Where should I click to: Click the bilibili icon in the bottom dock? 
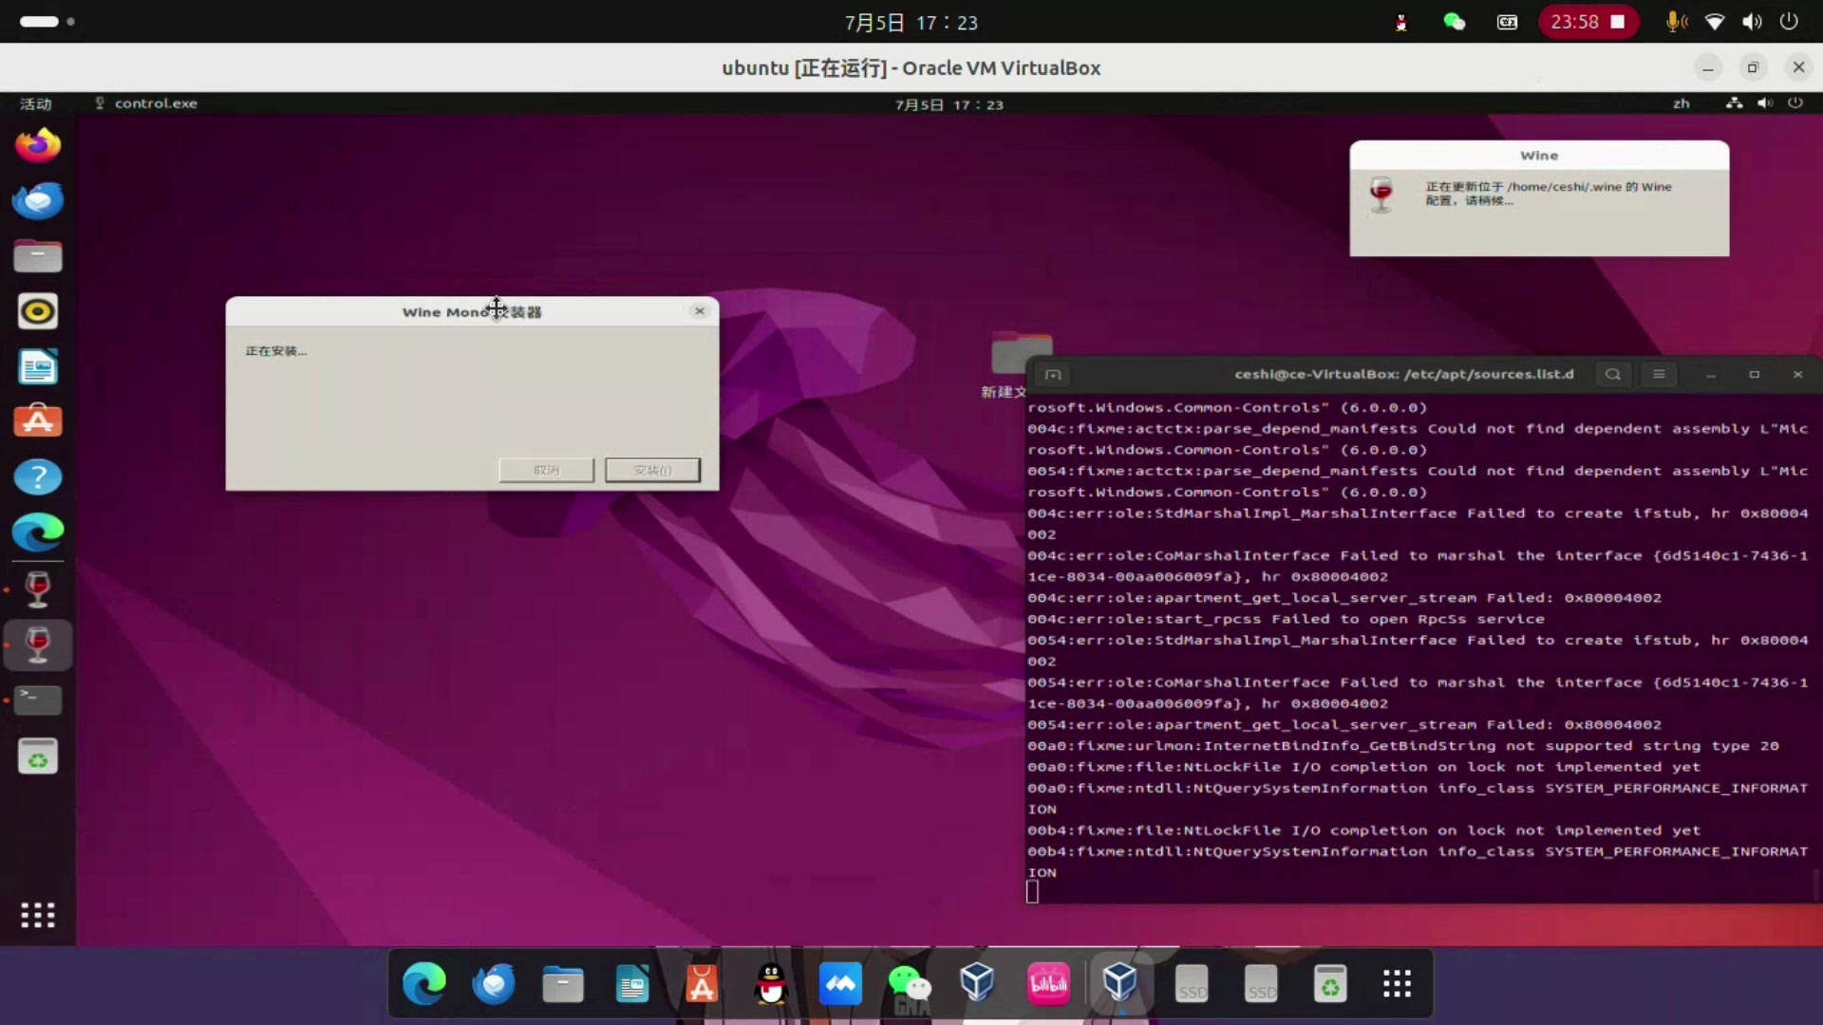pyautogui.click(x=1048, y=984)
